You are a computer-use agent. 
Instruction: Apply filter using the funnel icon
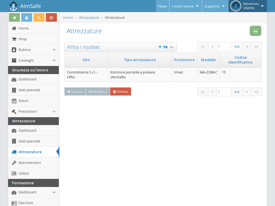160,47
